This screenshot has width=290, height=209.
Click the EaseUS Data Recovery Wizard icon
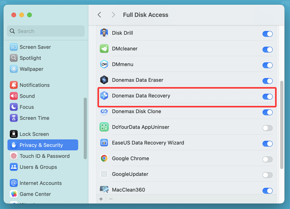click(x=104, y=143)
